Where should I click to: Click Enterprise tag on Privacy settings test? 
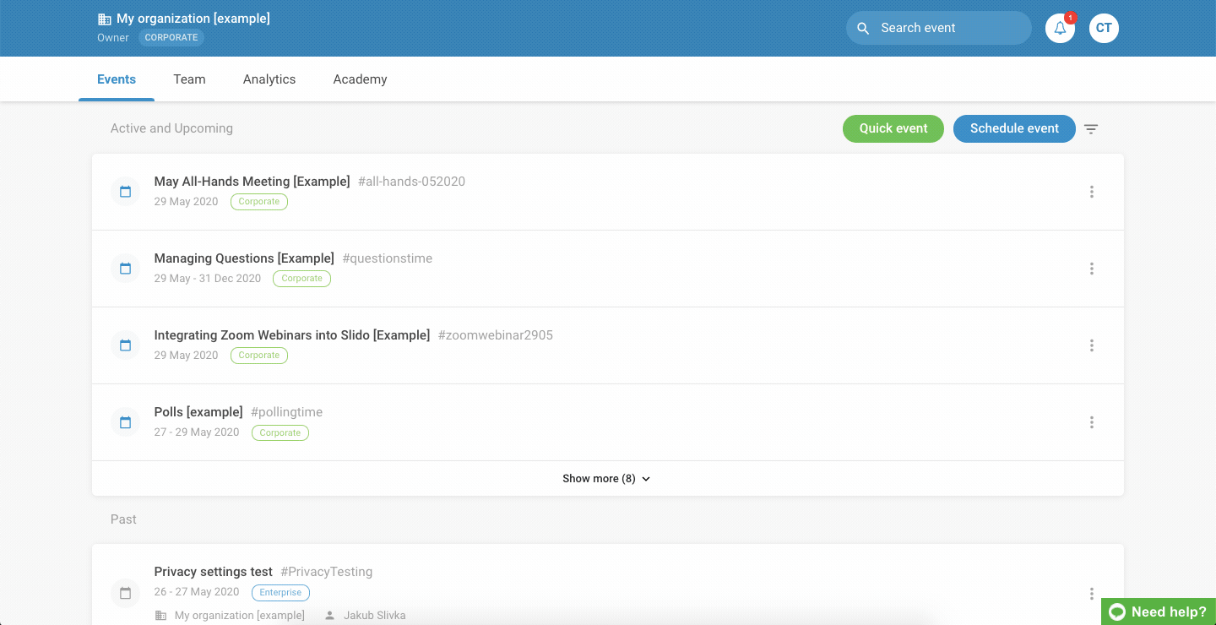click(x=281, y=593)
